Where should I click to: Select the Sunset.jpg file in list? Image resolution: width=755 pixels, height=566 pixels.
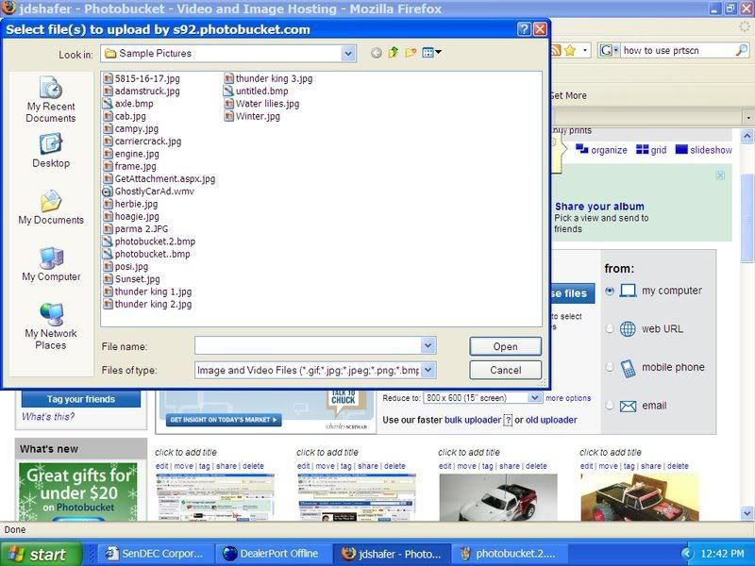[138, 279]
